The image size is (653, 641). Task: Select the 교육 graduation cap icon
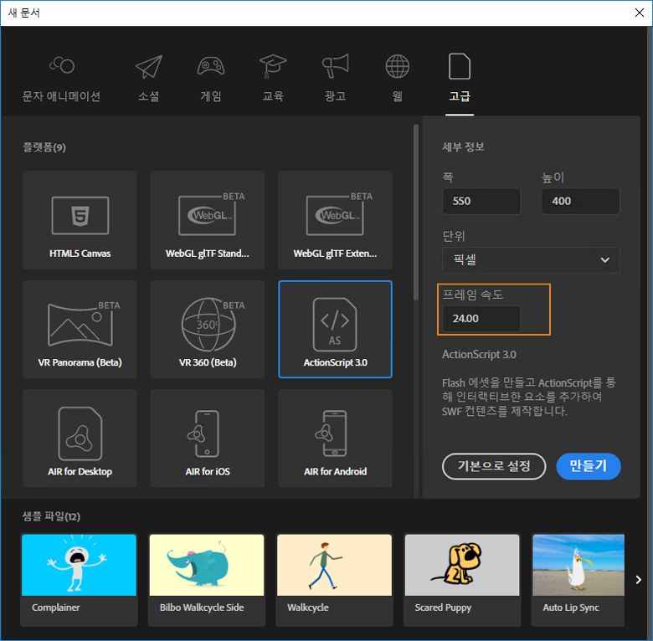click(273, 66)
